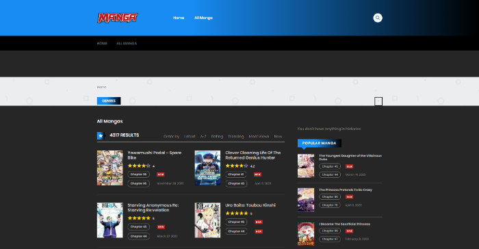The image size is (479, 249).
Task: Click NEW badge on Starving Anonymous
Action: click(x=161, y=227)
